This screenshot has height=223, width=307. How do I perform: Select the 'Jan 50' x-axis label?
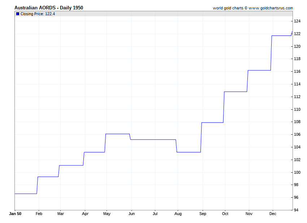[15, 214]
